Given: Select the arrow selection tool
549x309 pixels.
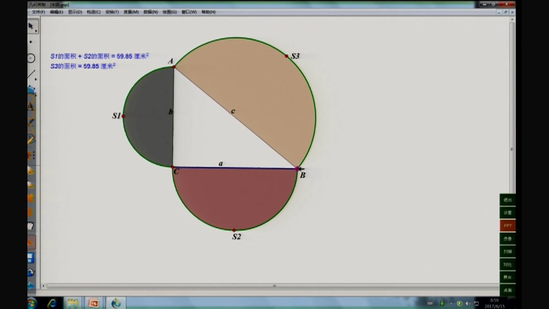Looking at the screenshot, I should click(x=31, y=26).
